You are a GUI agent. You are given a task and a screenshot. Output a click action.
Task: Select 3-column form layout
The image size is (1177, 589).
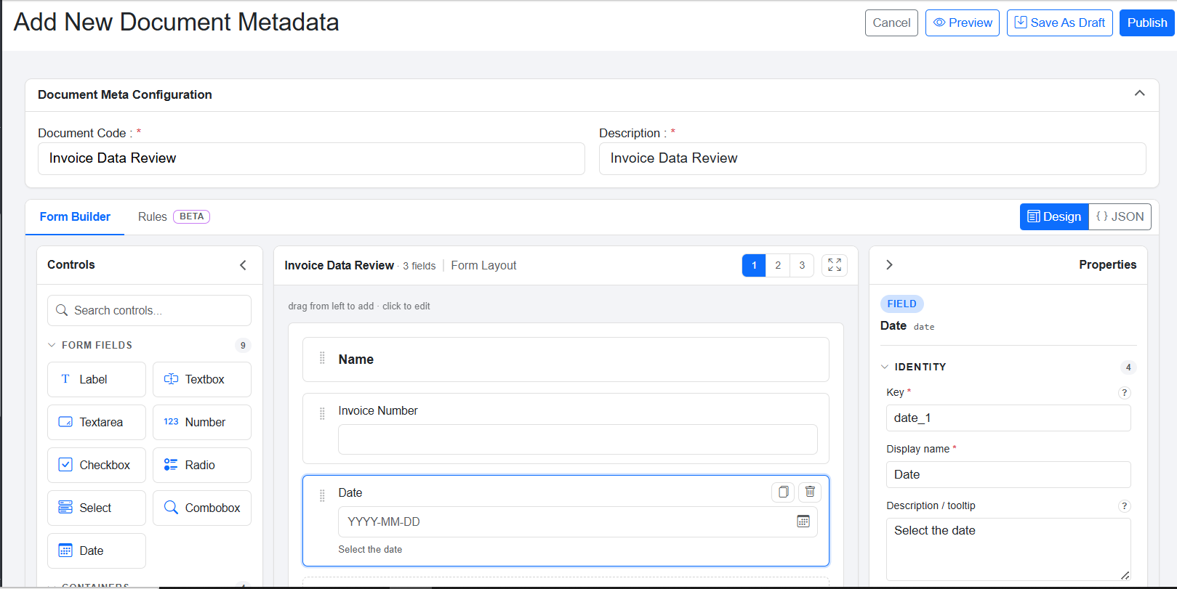point(802,265)
